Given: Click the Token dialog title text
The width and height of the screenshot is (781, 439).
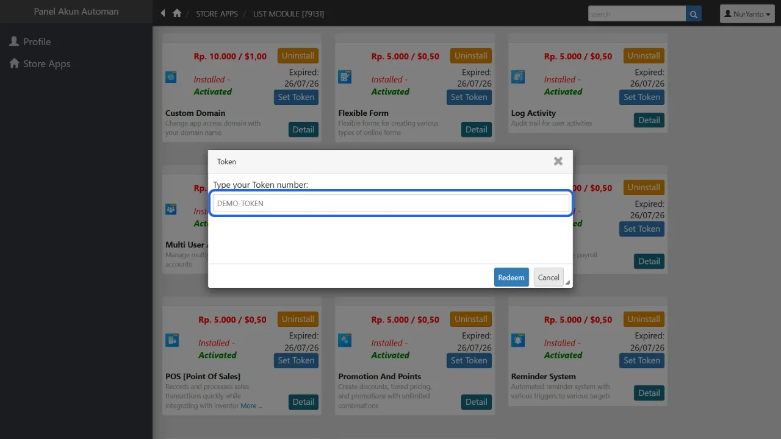Looking at the screenshot, I should (x=226, y=162).
